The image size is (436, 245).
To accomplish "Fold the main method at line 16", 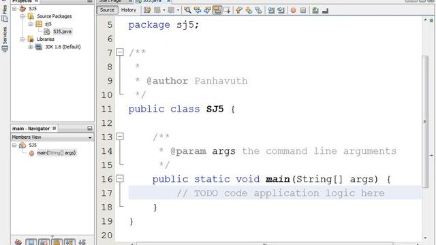I will pyautogui.click(x=120, y=178).
